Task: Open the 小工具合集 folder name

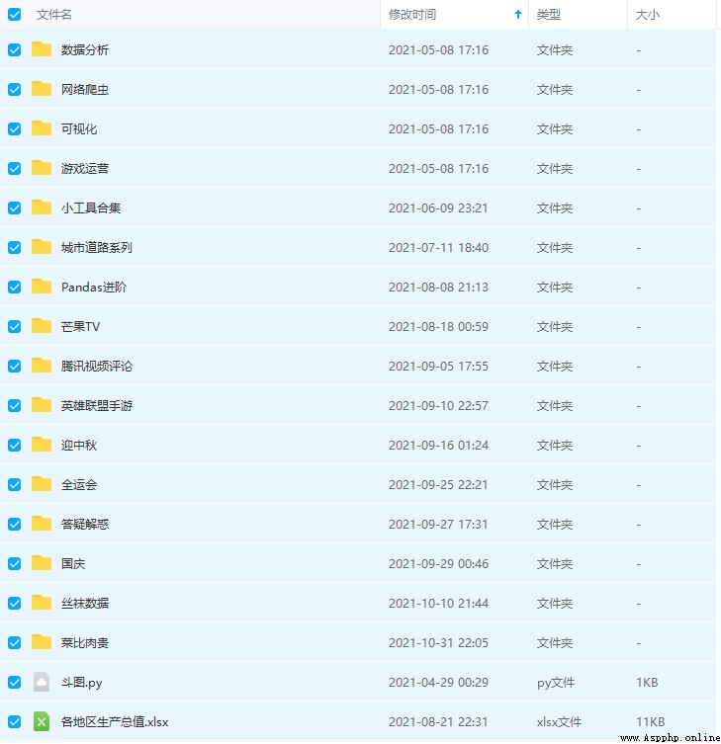Action: tap(91, 207)
